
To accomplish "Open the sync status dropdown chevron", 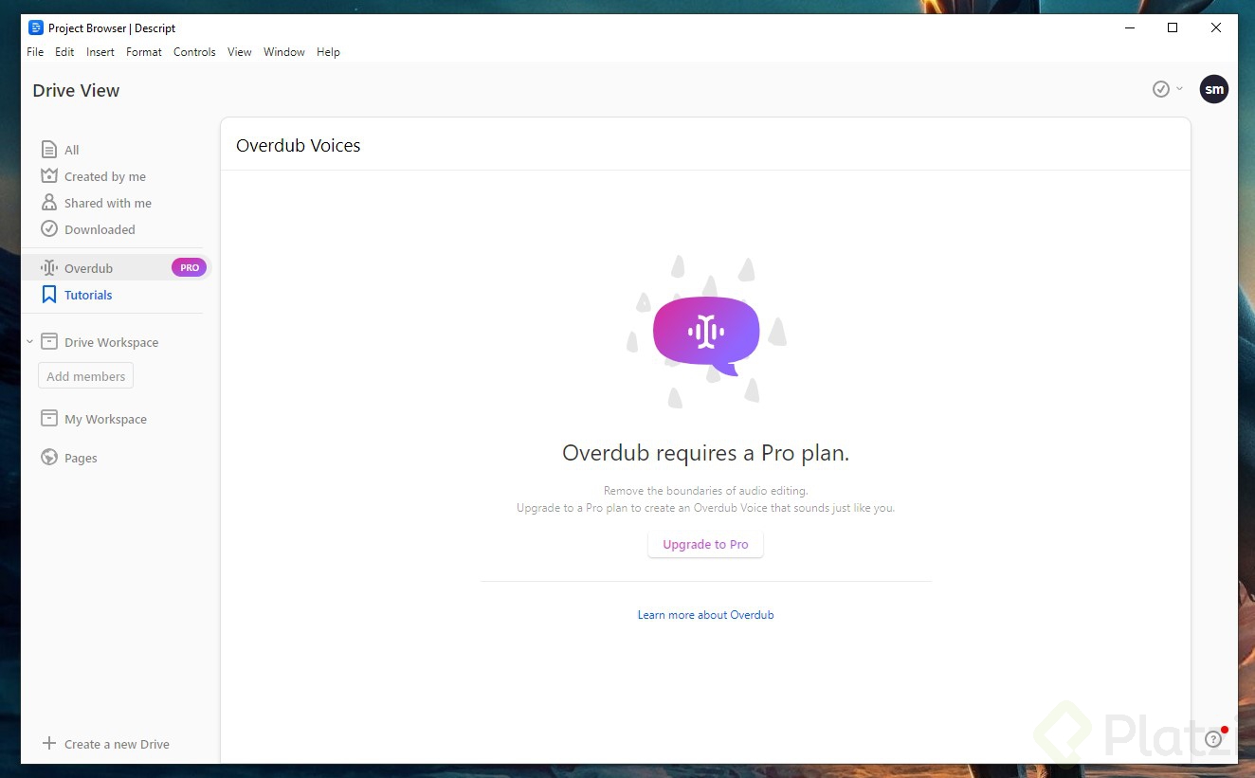I will click(x=1178, y=88).
